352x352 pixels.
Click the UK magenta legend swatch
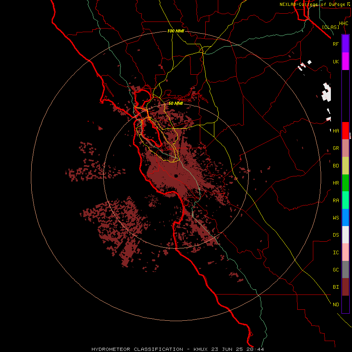[x=345, y=61]
